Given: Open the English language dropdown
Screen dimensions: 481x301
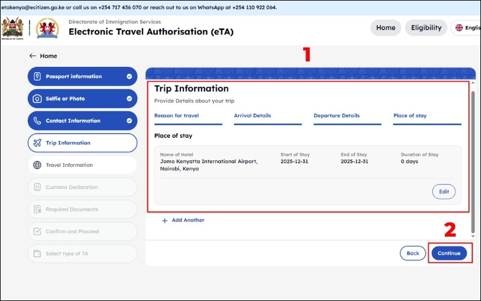Looking at the screenshot, I should pos(466,28).
